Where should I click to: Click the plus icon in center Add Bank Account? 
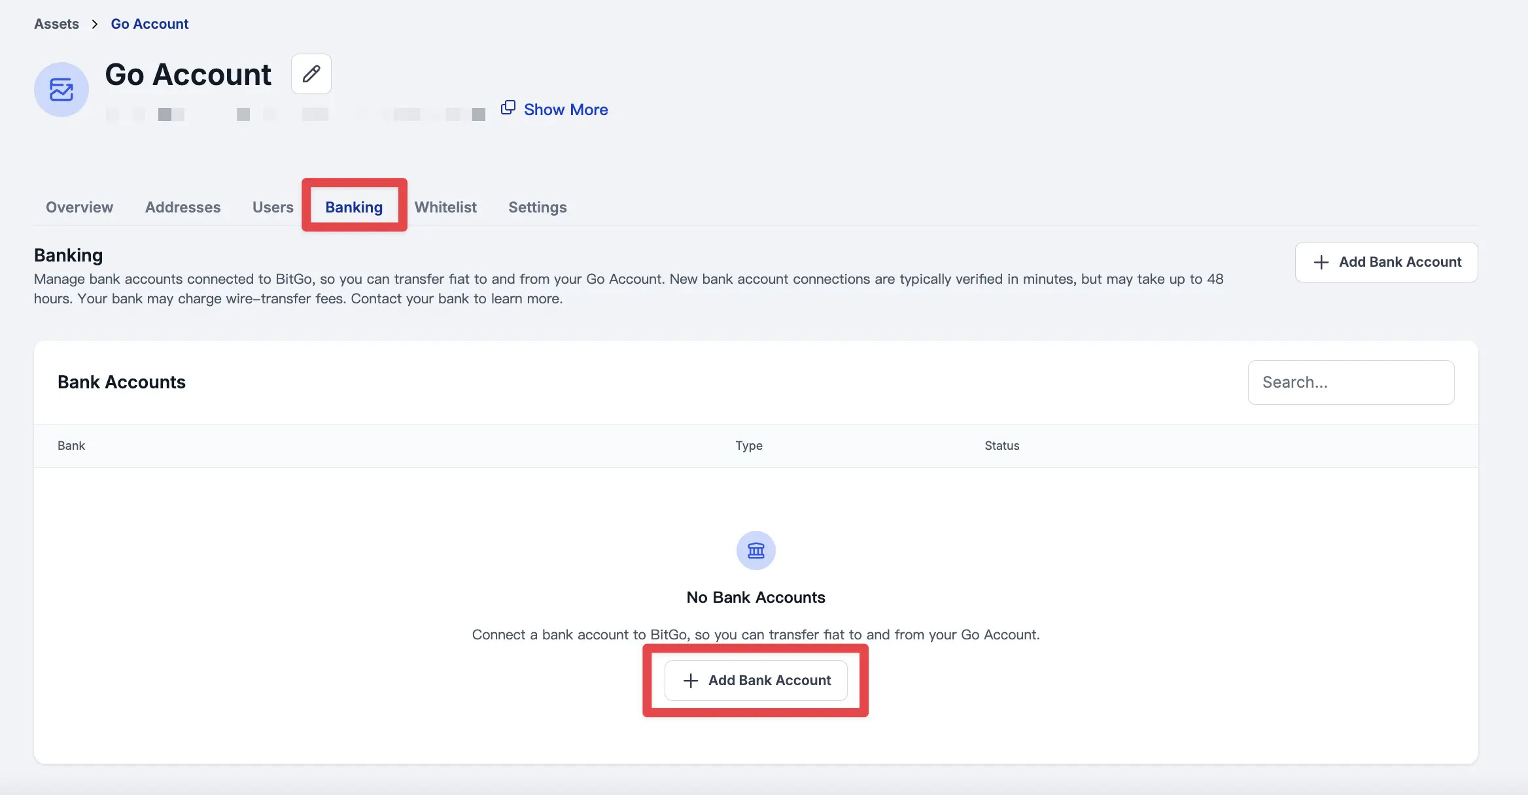tap(691, 681)
